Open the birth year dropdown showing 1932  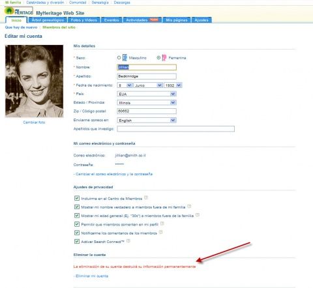coord(173,85)
